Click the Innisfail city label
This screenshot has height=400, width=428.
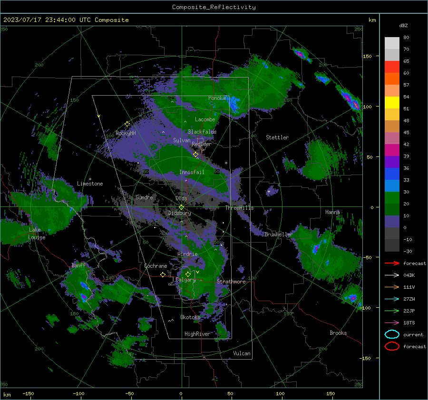coord(192,172)
